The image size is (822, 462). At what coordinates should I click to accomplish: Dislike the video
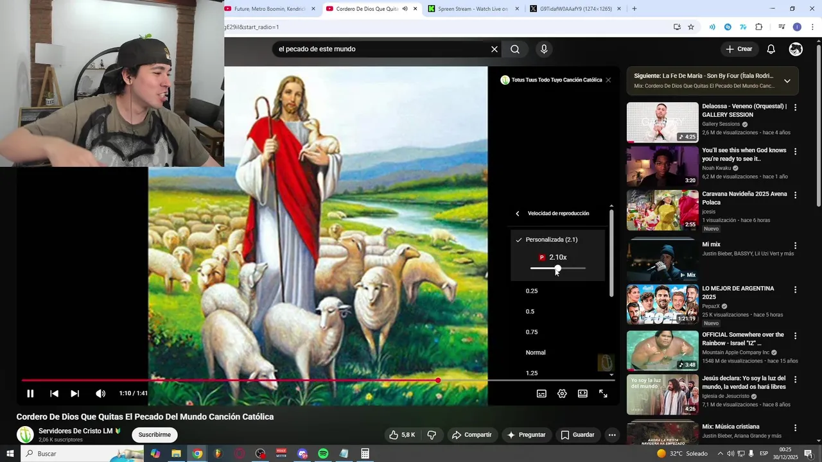432,435
